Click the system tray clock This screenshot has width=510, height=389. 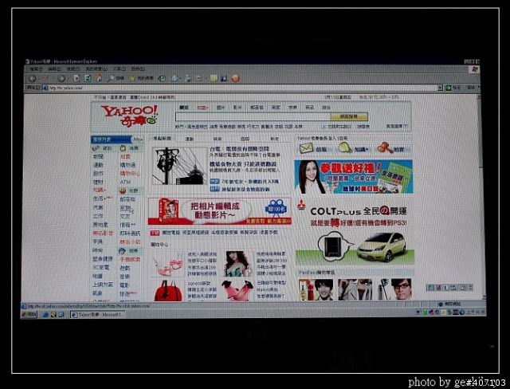coord(476,312)
